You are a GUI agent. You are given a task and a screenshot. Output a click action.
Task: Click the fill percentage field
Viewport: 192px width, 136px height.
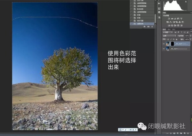[187, 39]
